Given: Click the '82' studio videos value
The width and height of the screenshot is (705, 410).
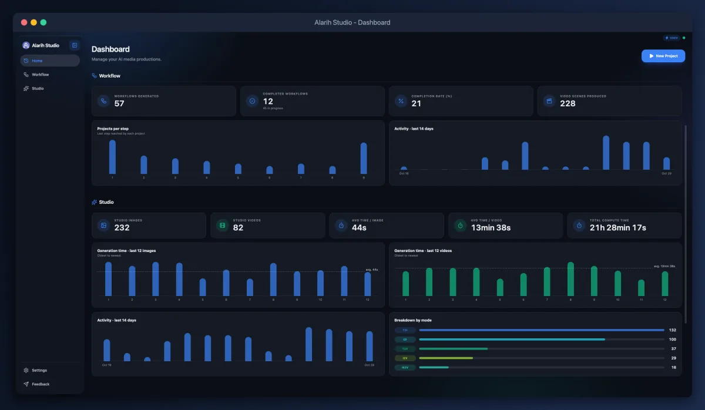Looking at the screenshot, I should pyautogui.click(x=238, y=228).
